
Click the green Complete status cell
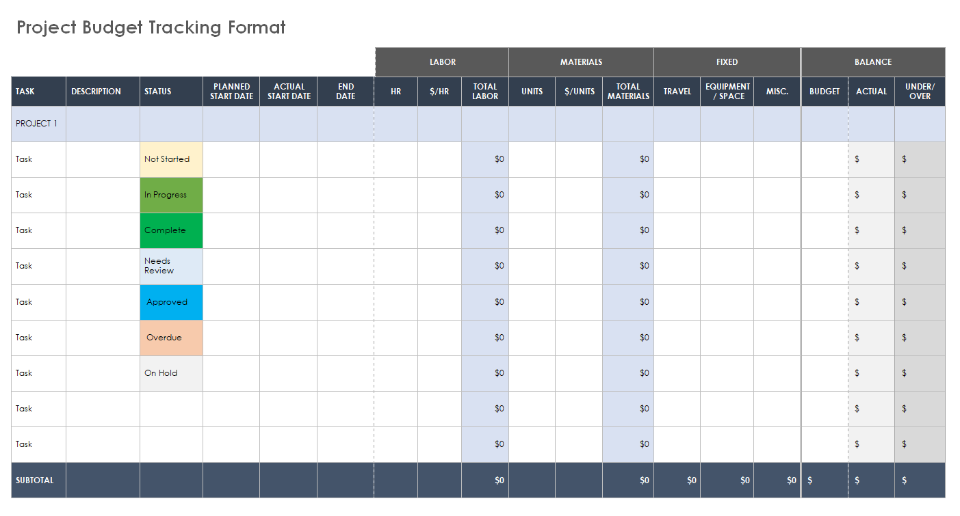tap(171, 230)
